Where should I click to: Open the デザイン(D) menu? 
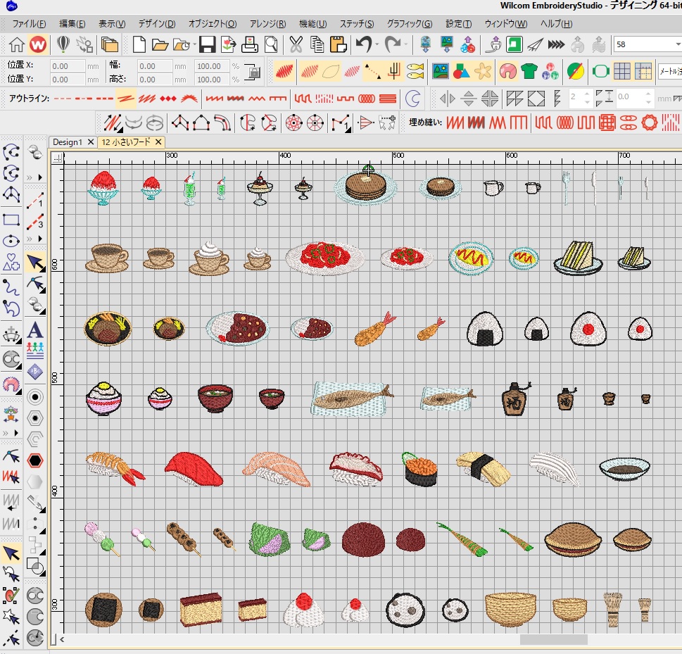click(157, 23)
